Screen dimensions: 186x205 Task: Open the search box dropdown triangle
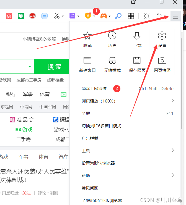pos(30,67)
